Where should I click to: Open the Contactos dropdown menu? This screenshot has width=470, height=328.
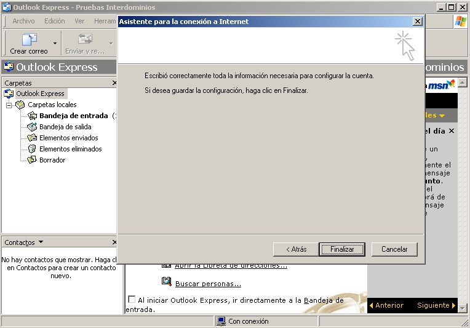click(x=41, y=242)
